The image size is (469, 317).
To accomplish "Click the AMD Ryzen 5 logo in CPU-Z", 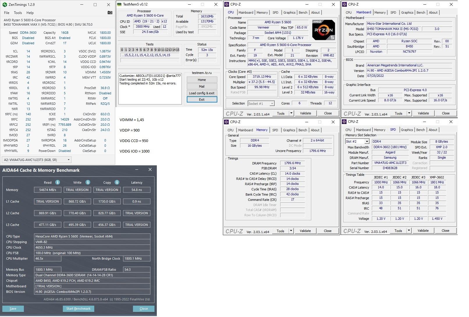I will [x=323, y=30].
